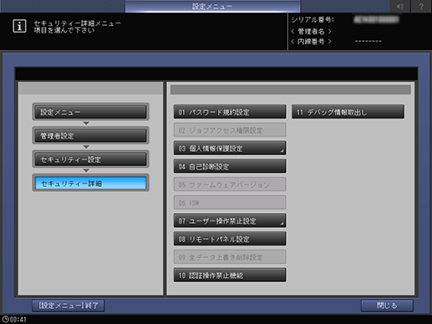This screenshot has height=324, width=432.
Task: Exit via [設定メニュー]終了 button
Action: (69, 306)
